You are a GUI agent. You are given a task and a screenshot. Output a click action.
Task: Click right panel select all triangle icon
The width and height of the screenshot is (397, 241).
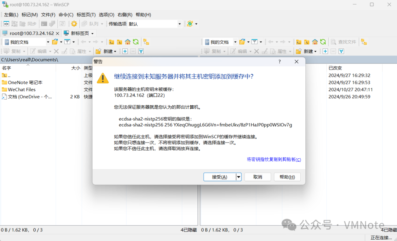(341, 51)
